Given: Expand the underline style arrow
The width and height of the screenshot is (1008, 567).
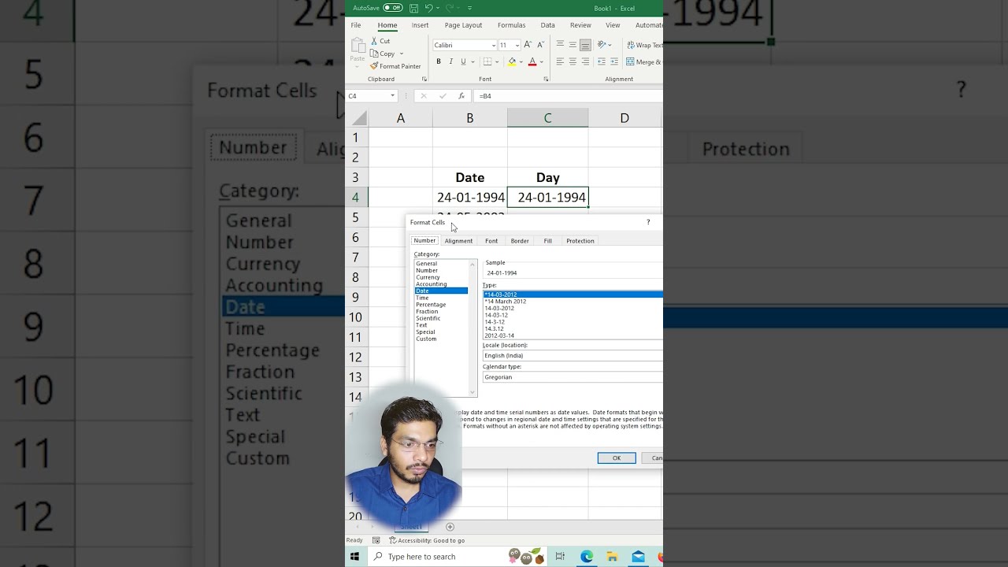Looking at the screenshot, I should click(472, 61).
